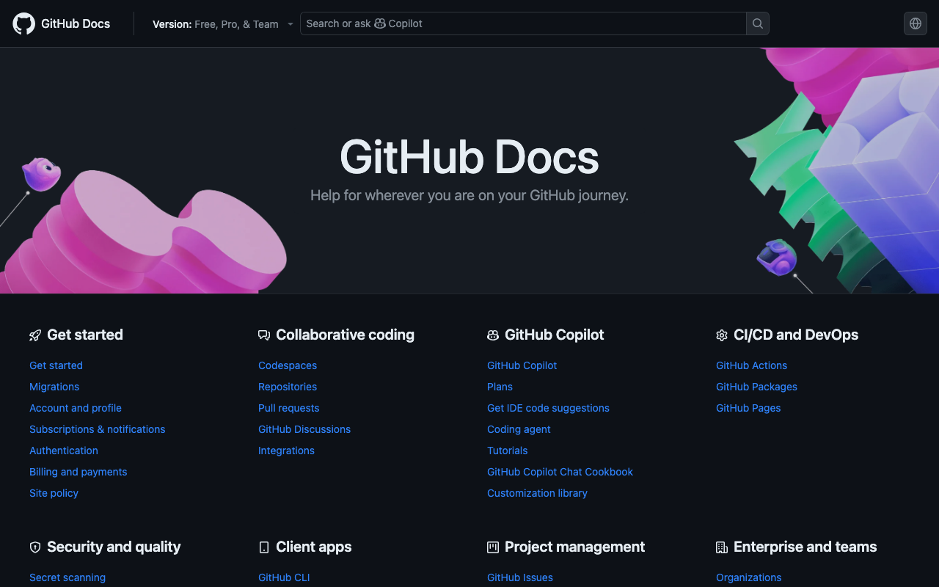Click the rocket icon beside Get started

click(x=35, y=335)
